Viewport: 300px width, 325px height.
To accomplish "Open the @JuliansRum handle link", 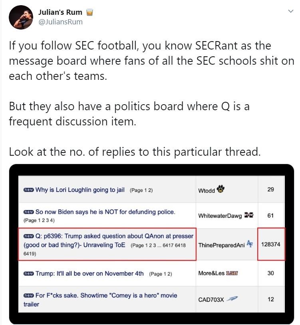I will [x=60, y=22].
